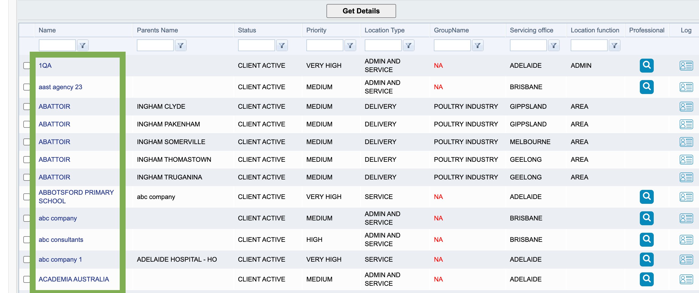Open filter options for GroupName column
Viewport: 699px width, 293px height.
click(478, 45)
